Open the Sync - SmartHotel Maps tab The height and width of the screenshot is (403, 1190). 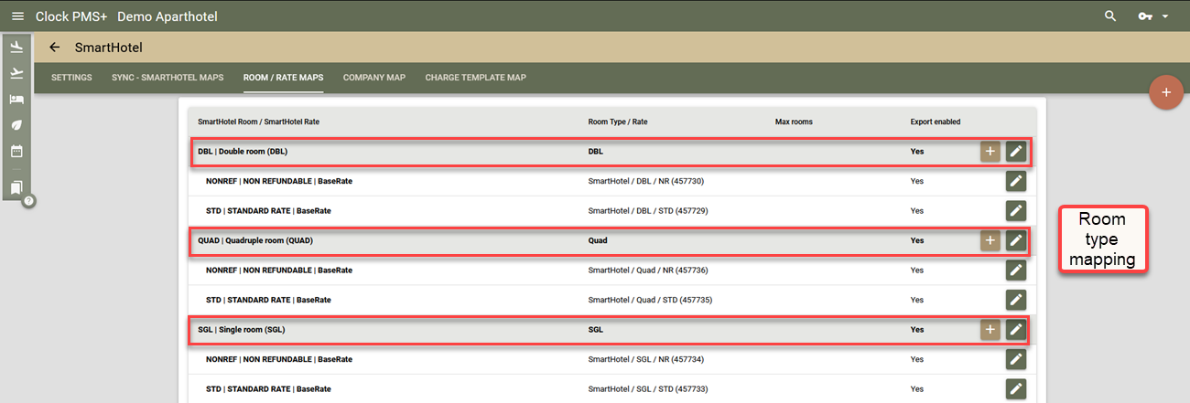(168, 78)
